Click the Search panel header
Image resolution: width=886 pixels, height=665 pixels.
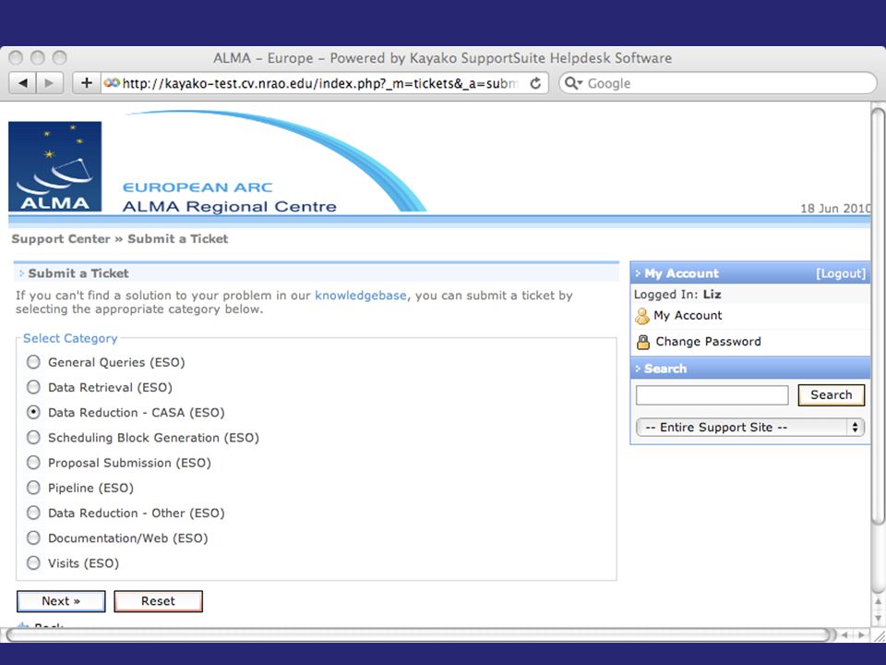click(x=750, y=369)
